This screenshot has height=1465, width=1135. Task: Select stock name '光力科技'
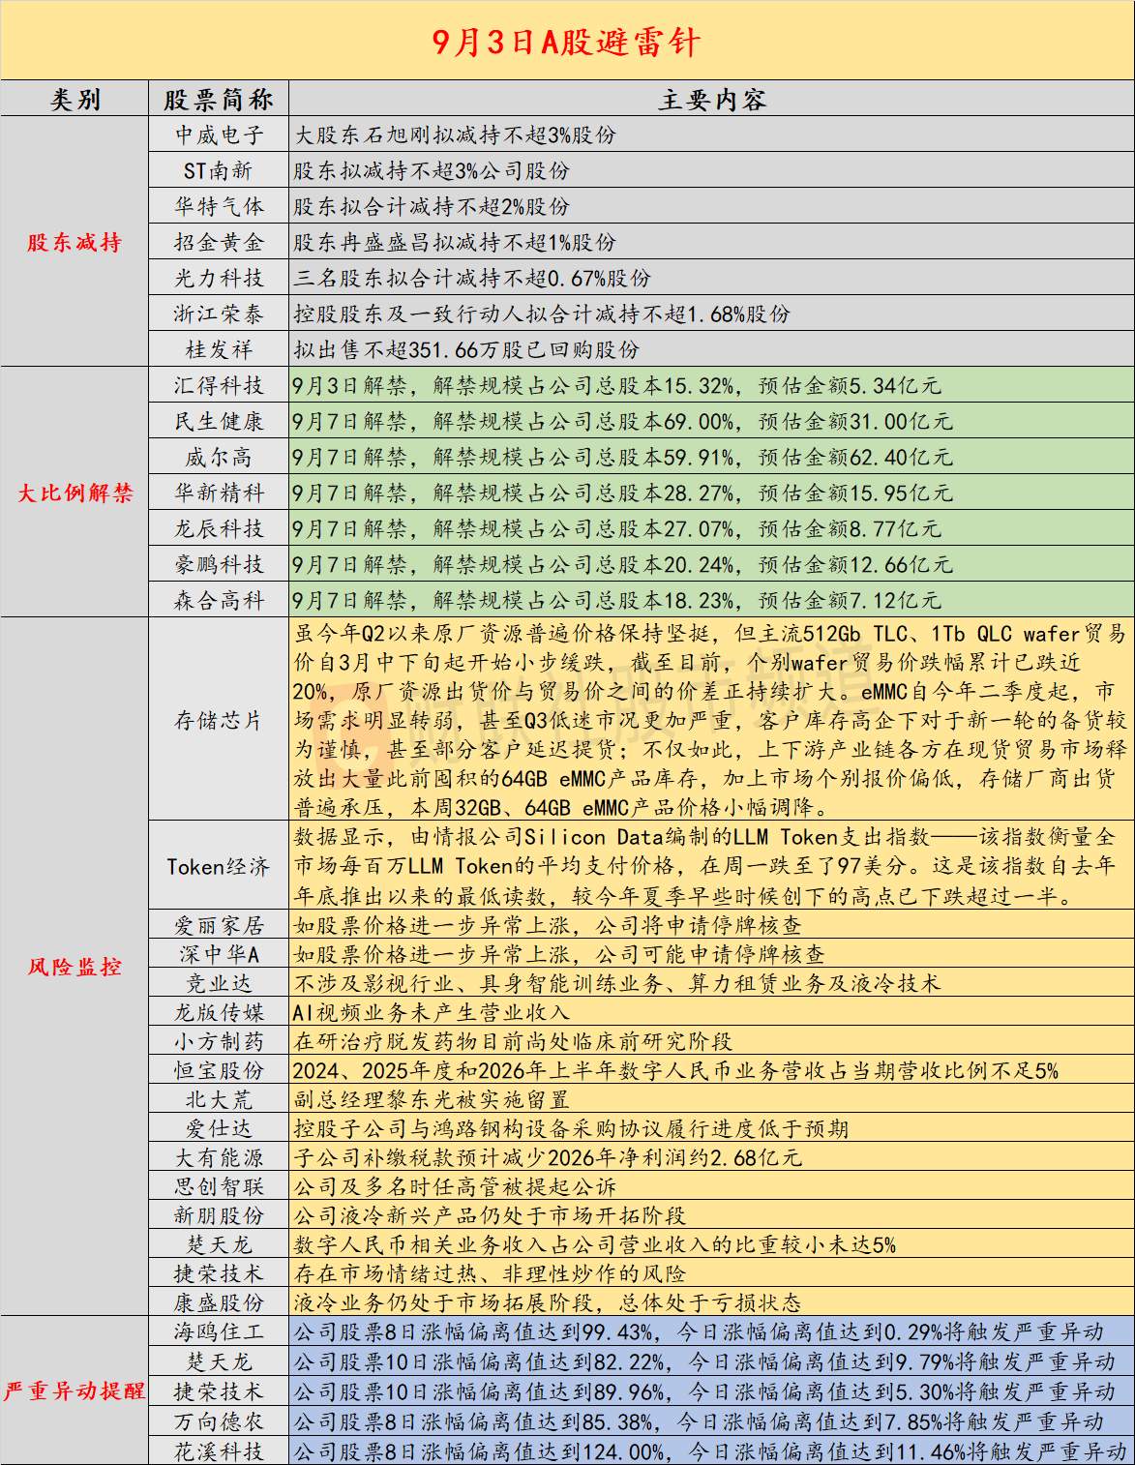219,279
